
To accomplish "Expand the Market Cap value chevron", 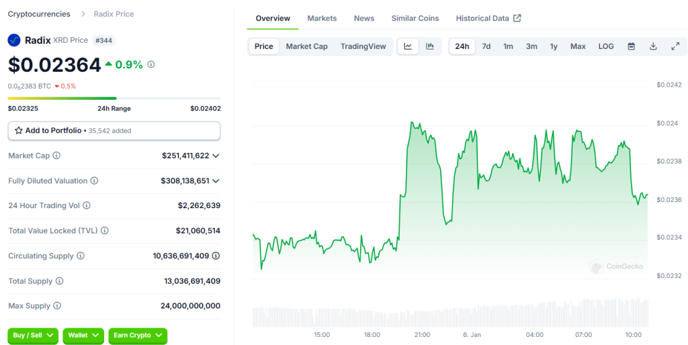I will pyautogui.click(x=216, y=156).
